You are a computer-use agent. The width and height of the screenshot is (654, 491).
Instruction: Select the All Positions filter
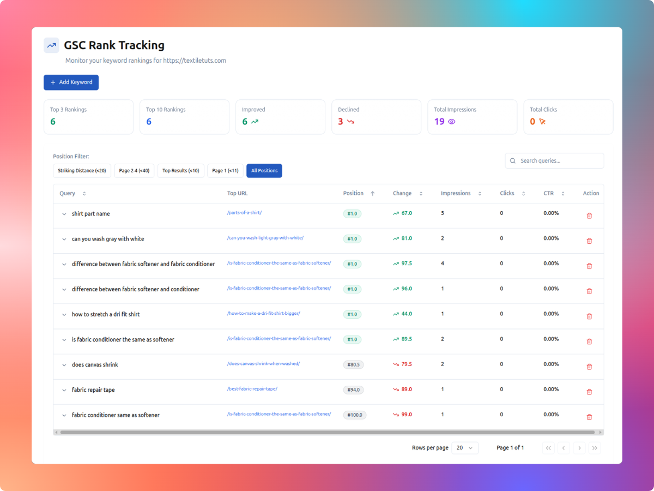[264, 171]
